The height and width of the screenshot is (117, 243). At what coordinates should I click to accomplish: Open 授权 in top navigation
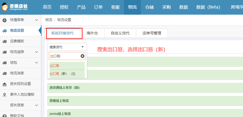click(64, 7)
